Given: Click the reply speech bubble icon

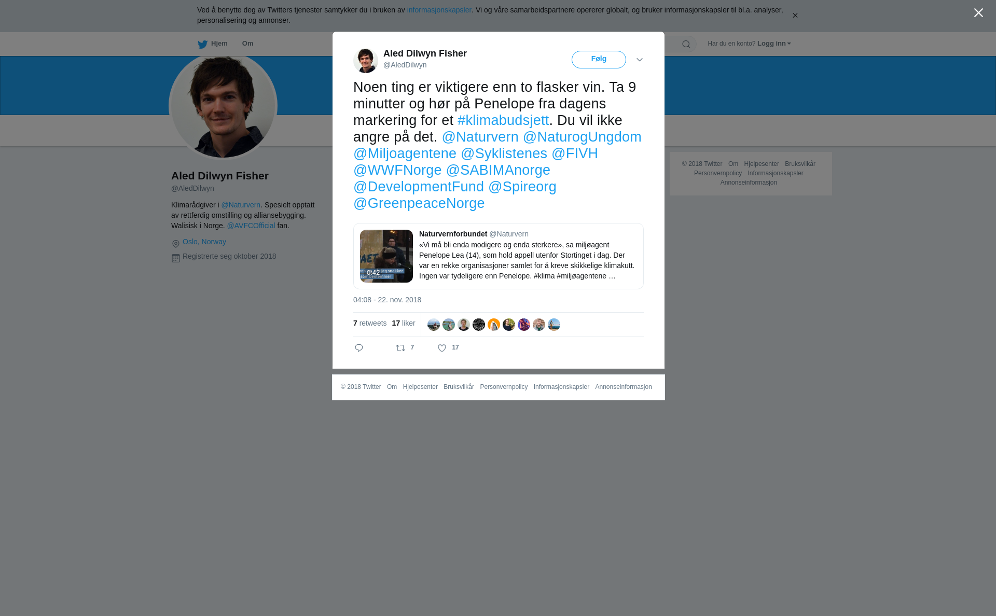Looking at the screenshot, I should tap(359, 348).
